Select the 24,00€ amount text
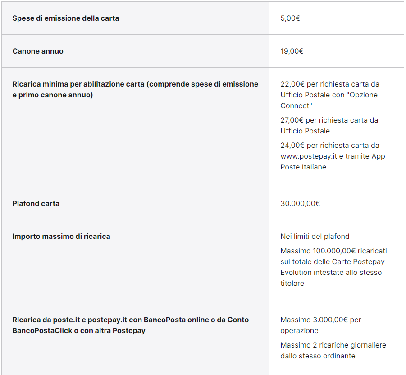Viewport: 406px width, 375px height. point(292,146)
